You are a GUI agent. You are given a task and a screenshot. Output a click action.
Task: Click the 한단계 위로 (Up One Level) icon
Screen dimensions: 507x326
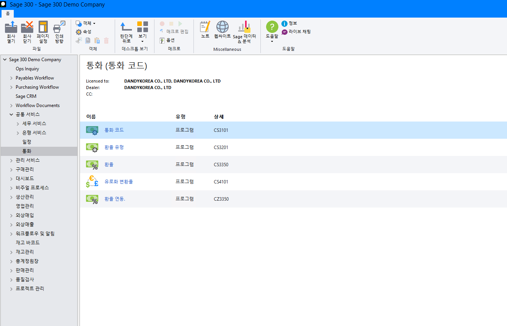126,28
